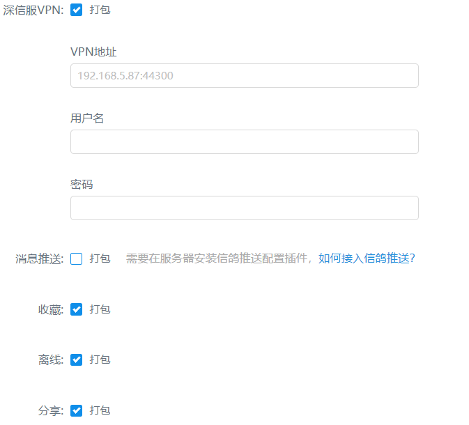Toggle the 分享 打包 checkbox

coord(77,410)
